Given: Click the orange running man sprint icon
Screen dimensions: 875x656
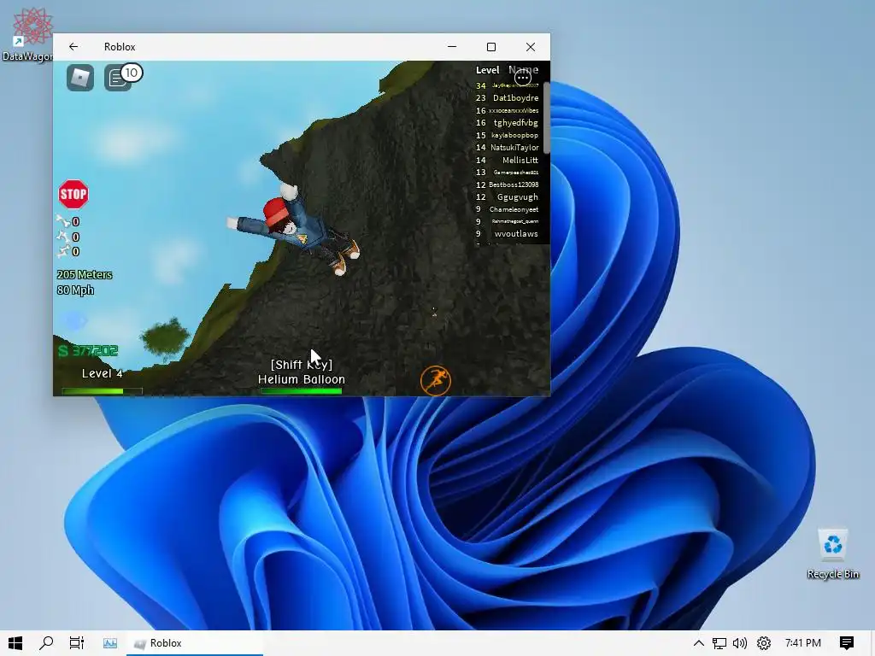Looking at the screenshot, I should [x=435, y=380].
